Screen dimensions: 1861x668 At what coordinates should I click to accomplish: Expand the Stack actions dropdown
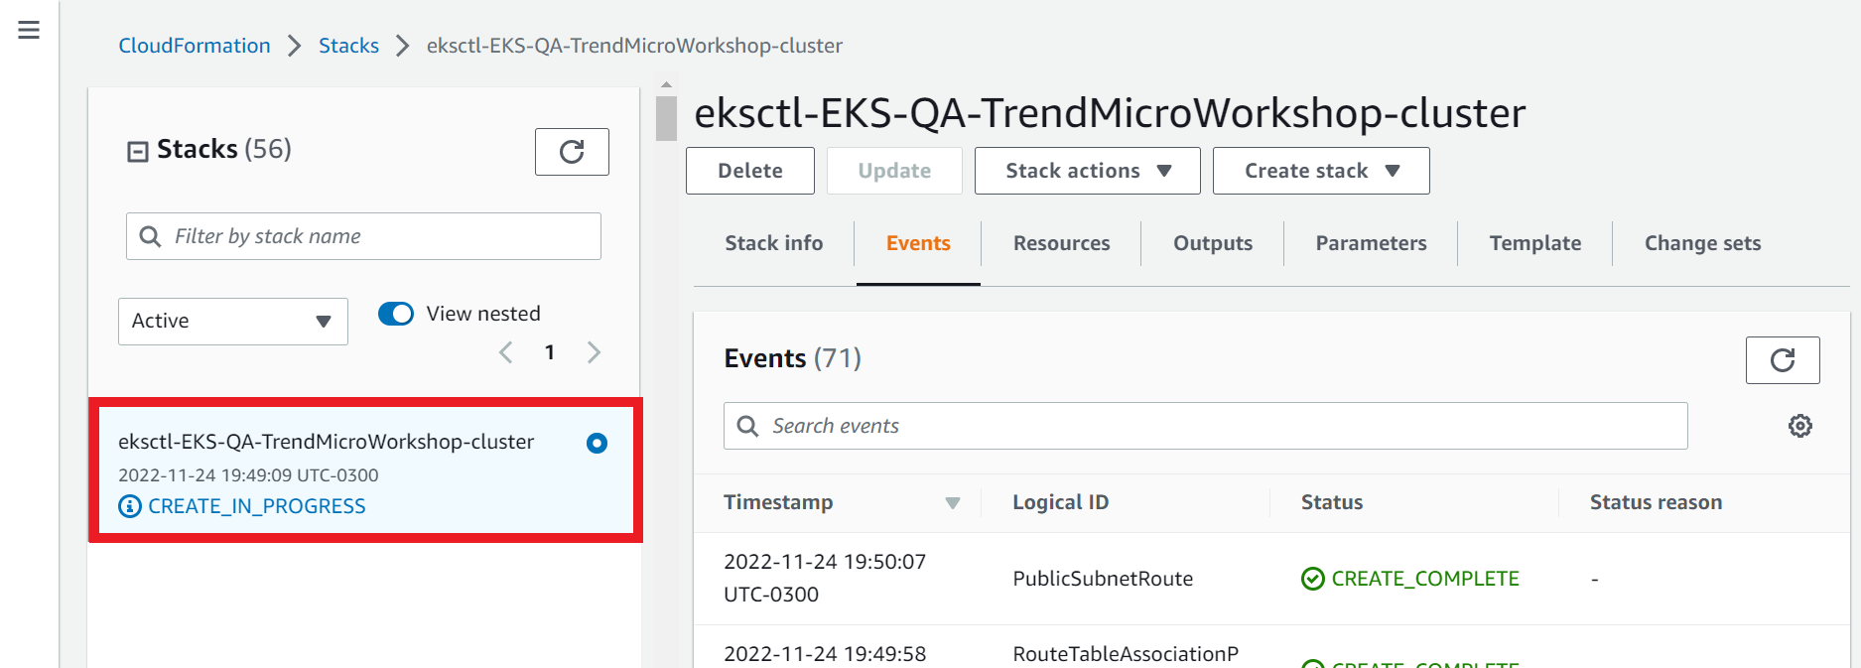click(1088, 171)
